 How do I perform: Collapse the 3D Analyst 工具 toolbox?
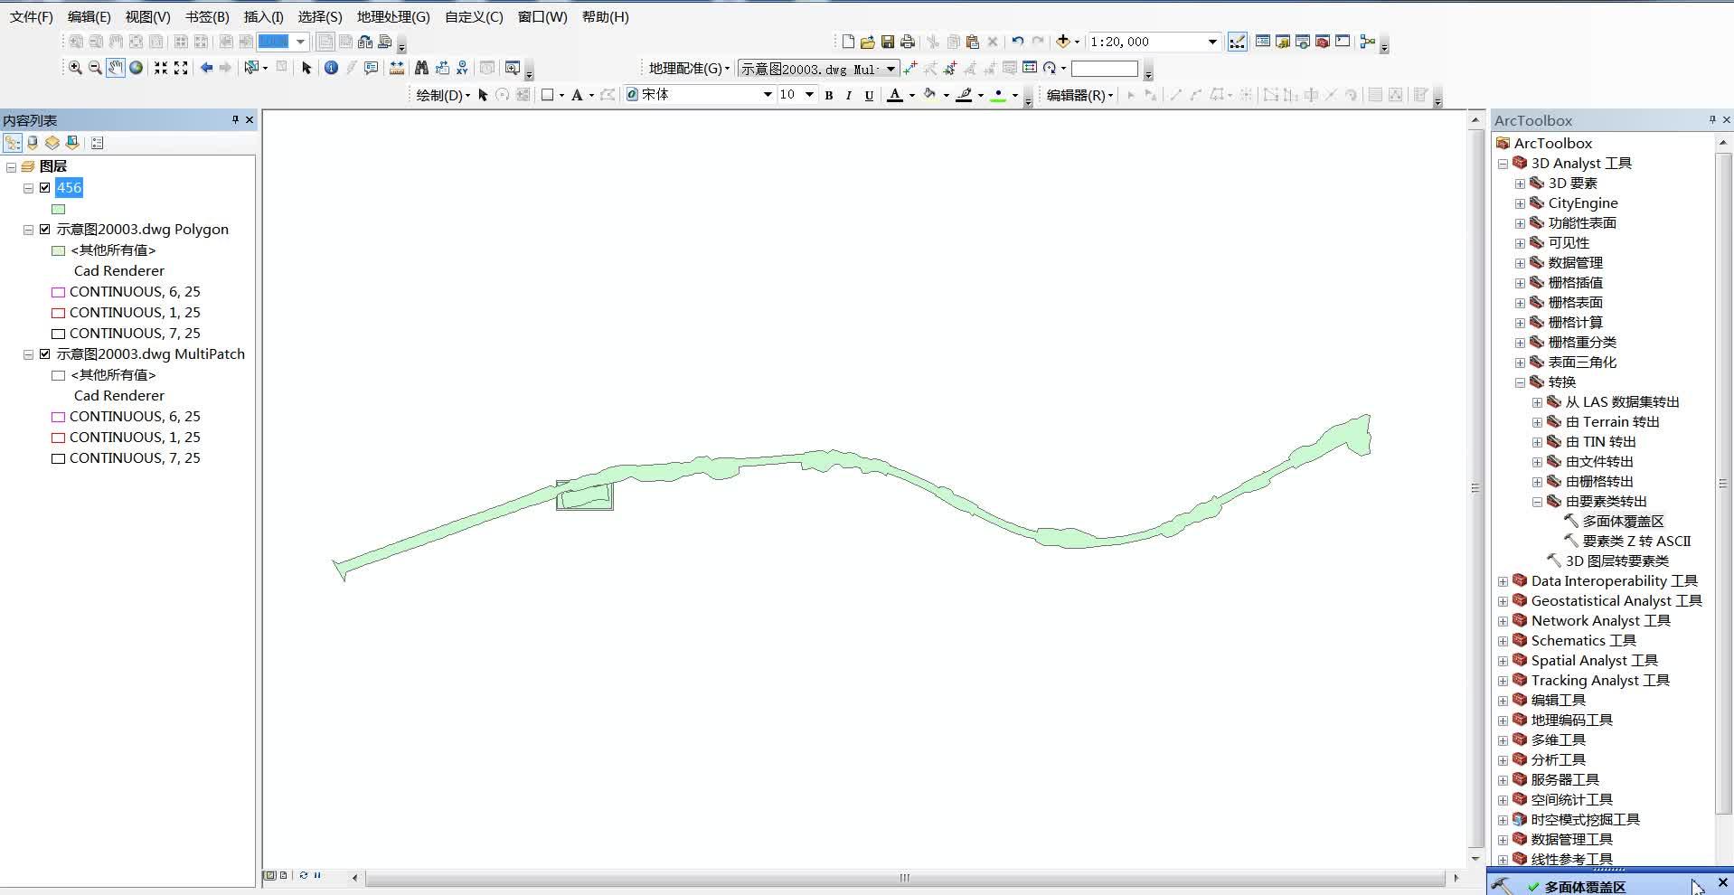1503,164
